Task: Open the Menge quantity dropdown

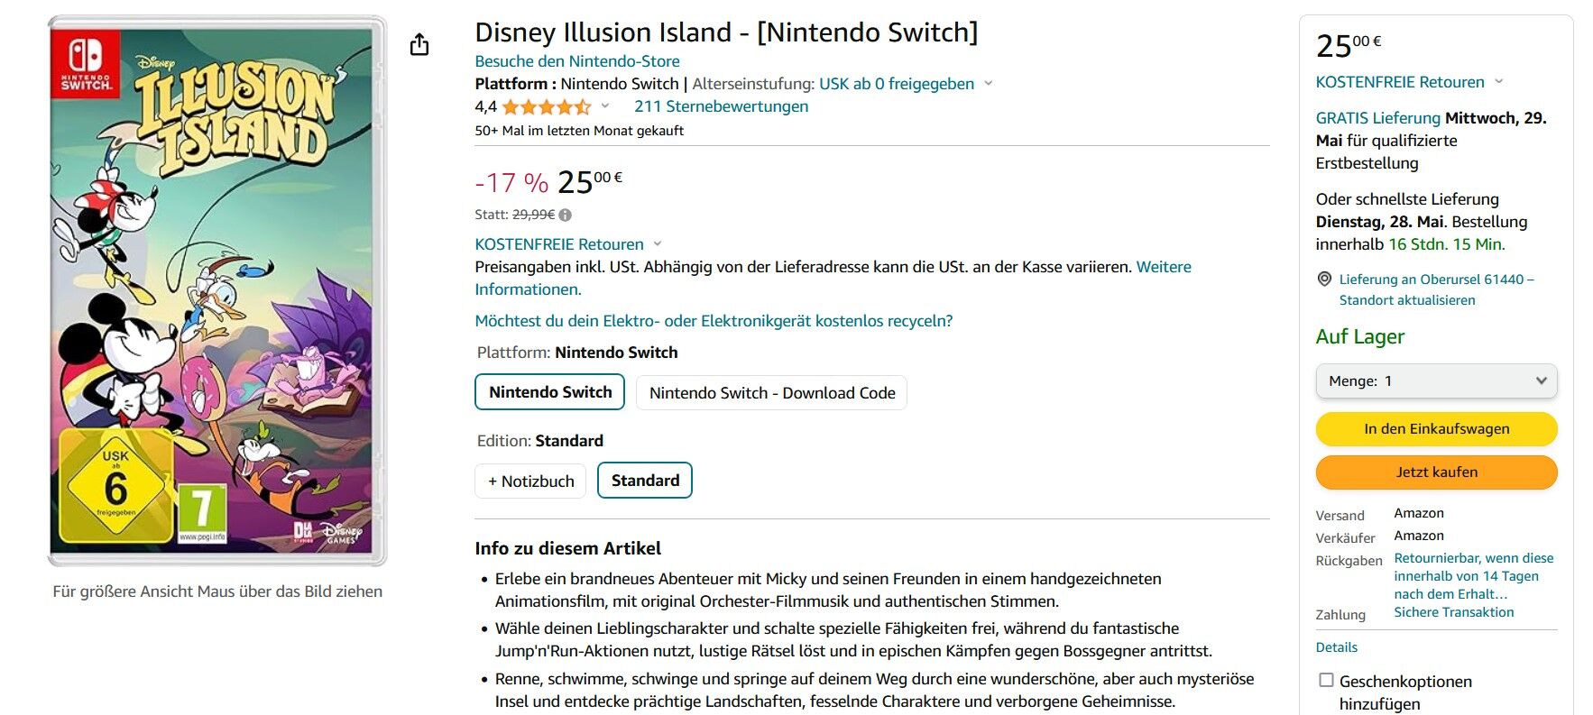Action: click(1437, 380)
